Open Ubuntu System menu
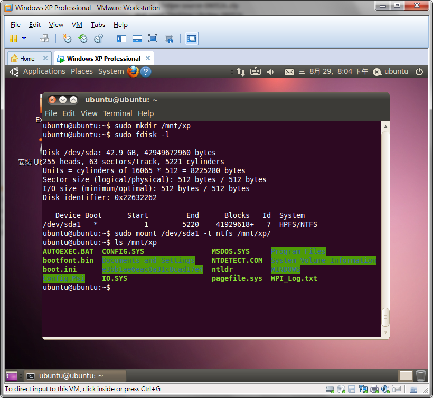This screenshot has height=398, width=433. (x=111, y=71)
